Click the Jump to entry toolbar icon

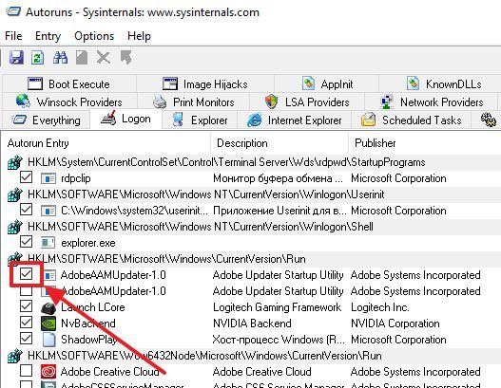pos(125,58)
